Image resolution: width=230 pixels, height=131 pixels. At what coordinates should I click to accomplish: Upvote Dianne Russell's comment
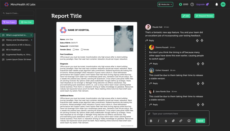pyautogui.click(x=198, y=64)
